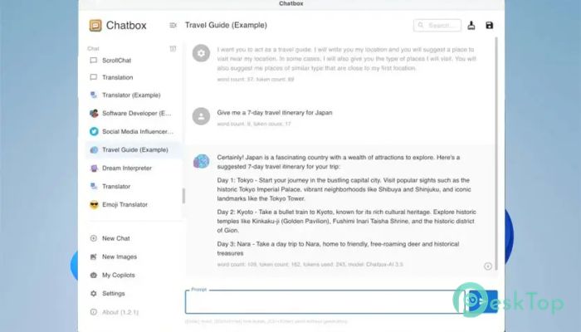Focus the Prompt input box
The height and width of the screenshot is (332, 581).
coord(325,302)
